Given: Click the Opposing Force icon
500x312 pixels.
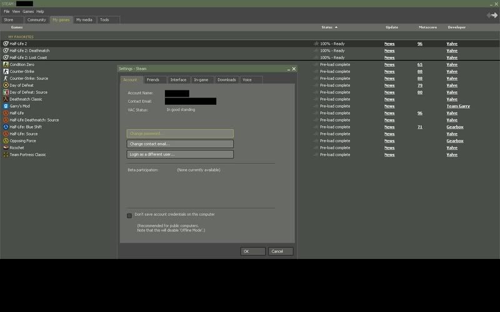Looking at the screenshot, I should (x=6, y=141).
